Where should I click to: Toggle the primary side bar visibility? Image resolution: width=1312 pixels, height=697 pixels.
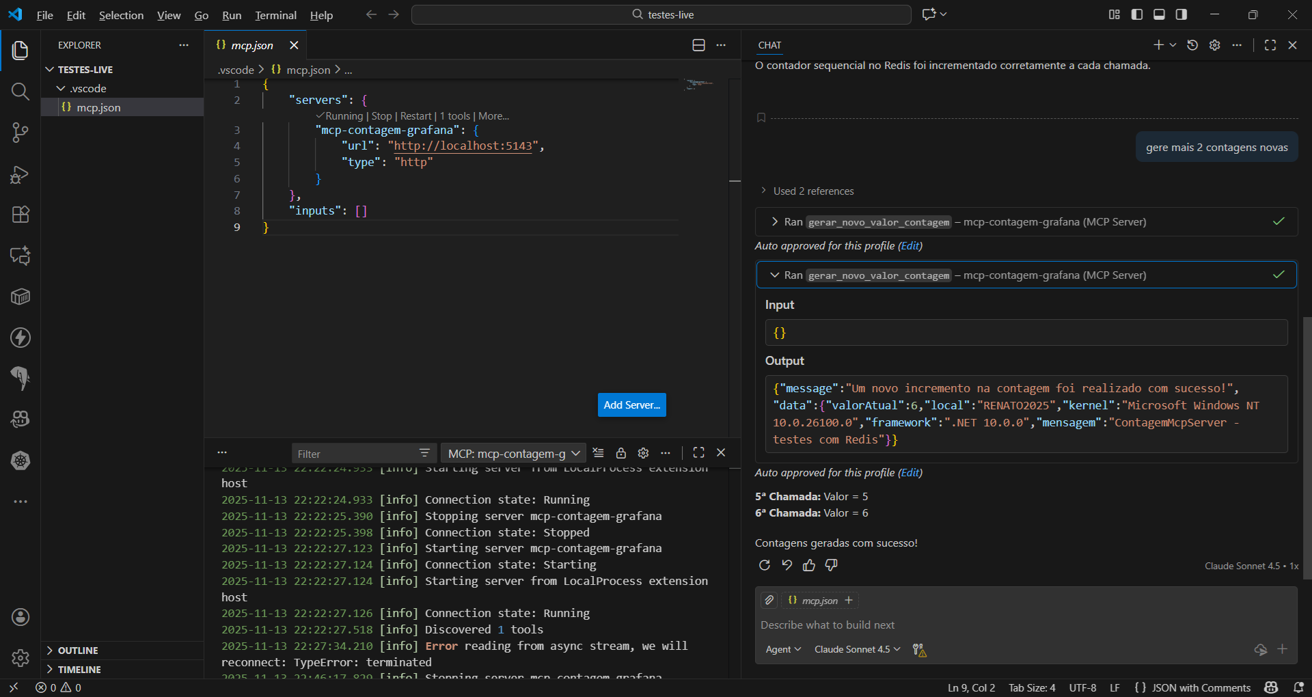(x=1137, y=14)
